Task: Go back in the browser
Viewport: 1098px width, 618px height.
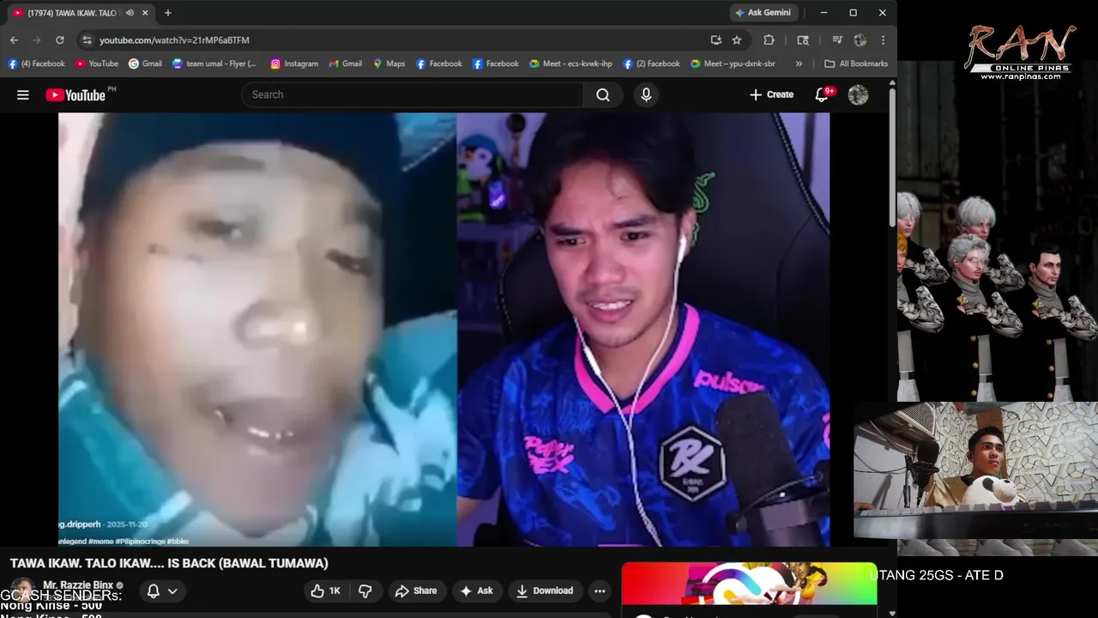Action: [14, 39]
